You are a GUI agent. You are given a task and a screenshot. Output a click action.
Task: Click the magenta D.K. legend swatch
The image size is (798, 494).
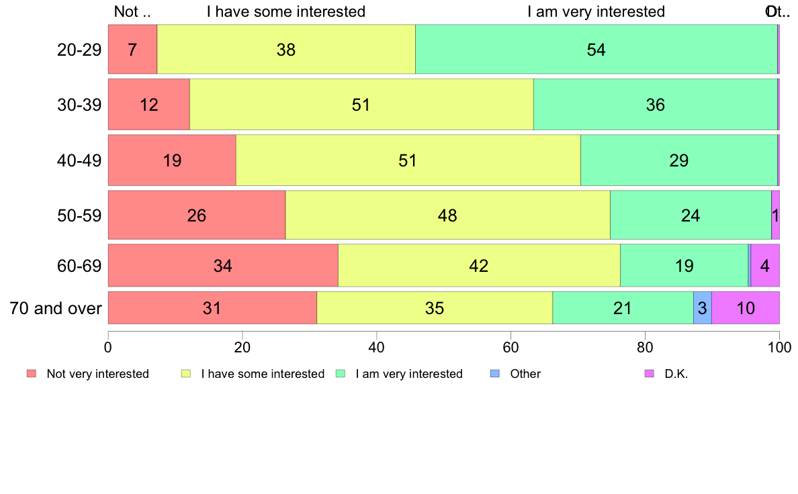650,373
